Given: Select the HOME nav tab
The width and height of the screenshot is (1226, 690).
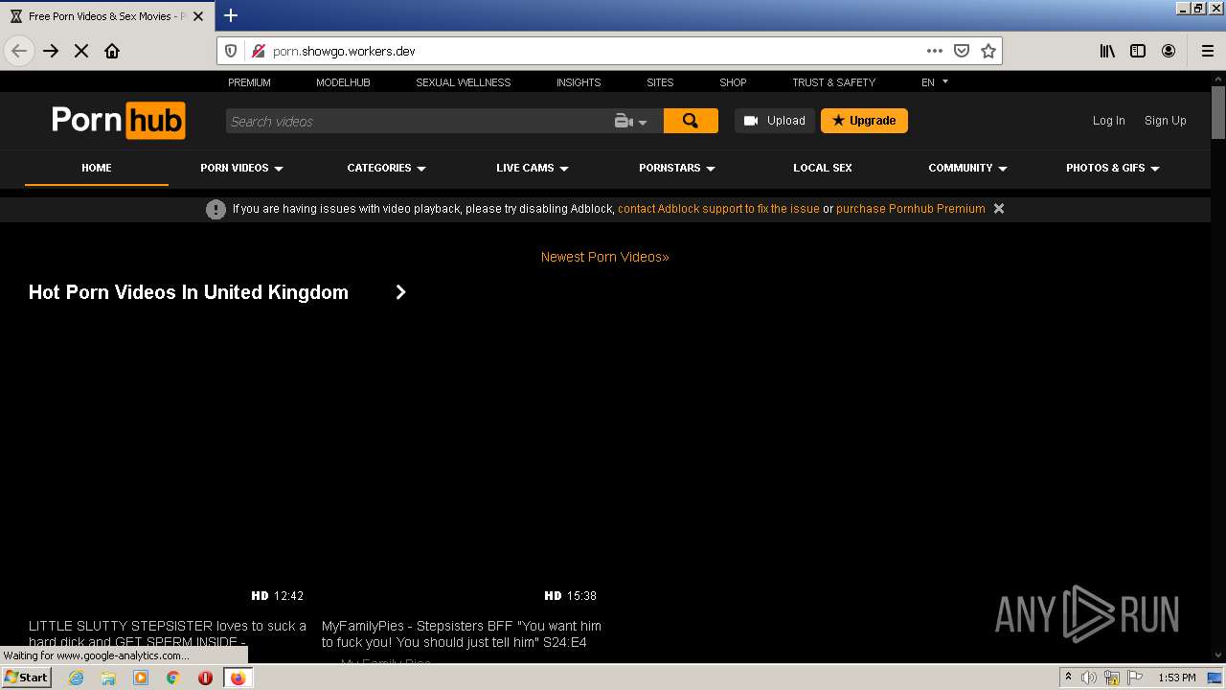Looking at the screenshot, I should [97, 168].
